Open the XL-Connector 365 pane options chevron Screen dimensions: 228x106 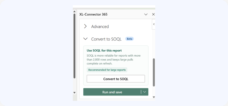[x=146, y=14]
